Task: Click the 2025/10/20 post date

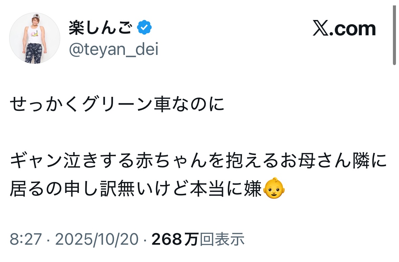Action: (x=96, y=240)
